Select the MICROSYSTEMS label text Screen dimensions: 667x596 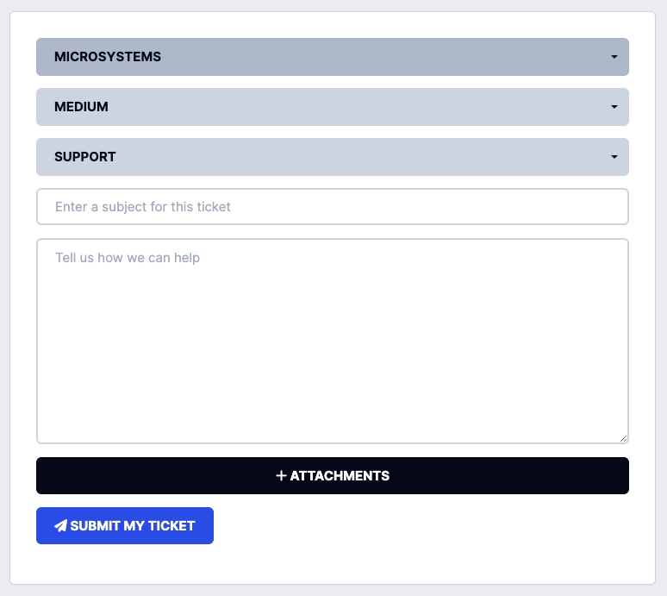tap(108, 57)
